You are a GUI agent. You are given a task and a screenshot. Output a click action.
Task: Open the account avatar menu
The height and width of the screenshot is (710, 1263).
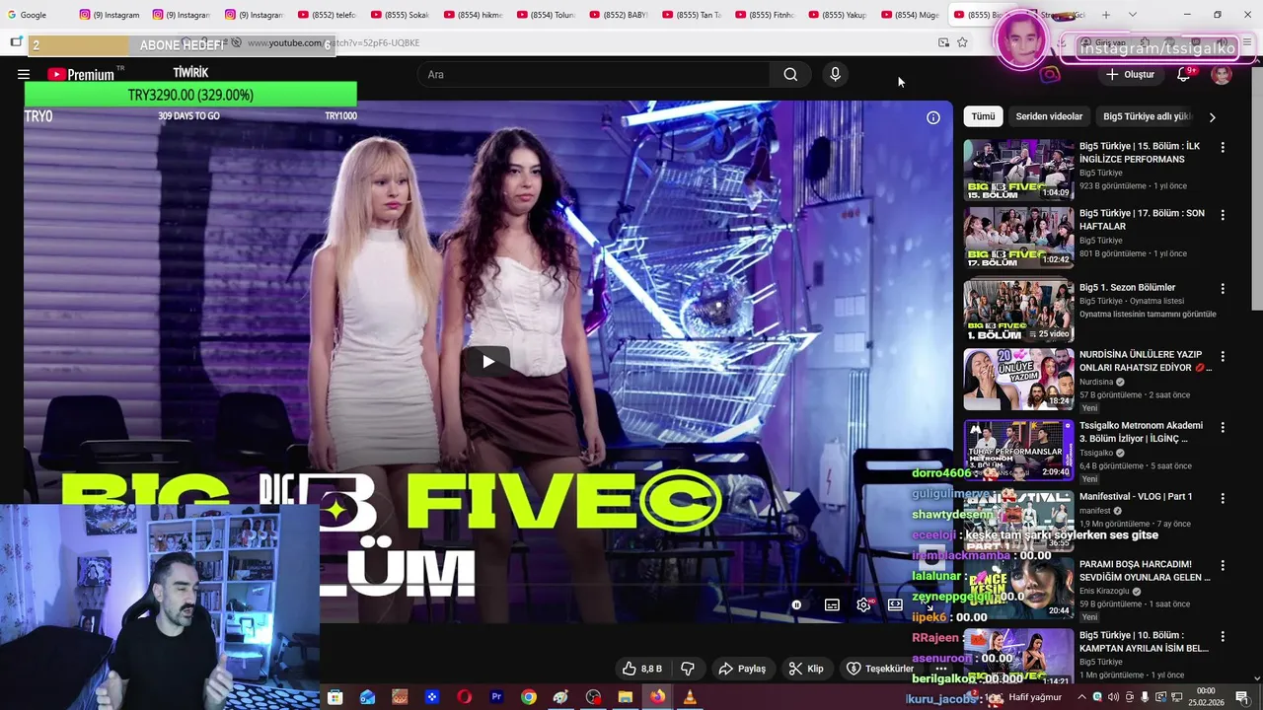pyautogui.click(x=1222, y=75)
